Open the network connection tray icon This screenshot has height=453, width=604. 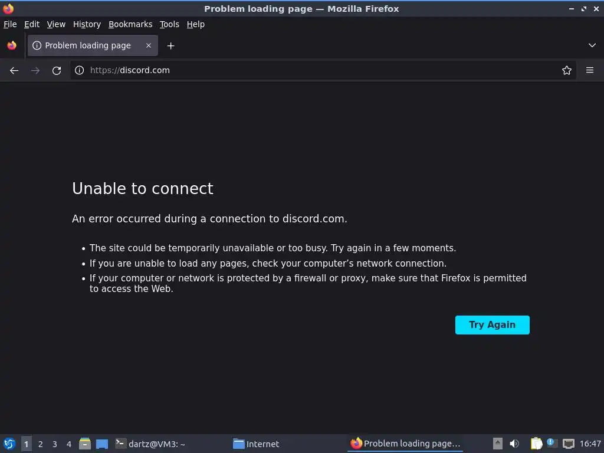click(x=568, y=444)
